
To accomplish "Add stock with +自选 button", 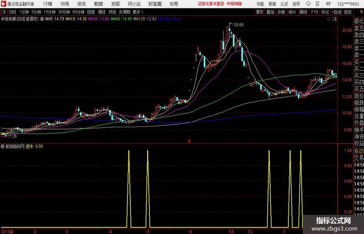I will 337,12.
